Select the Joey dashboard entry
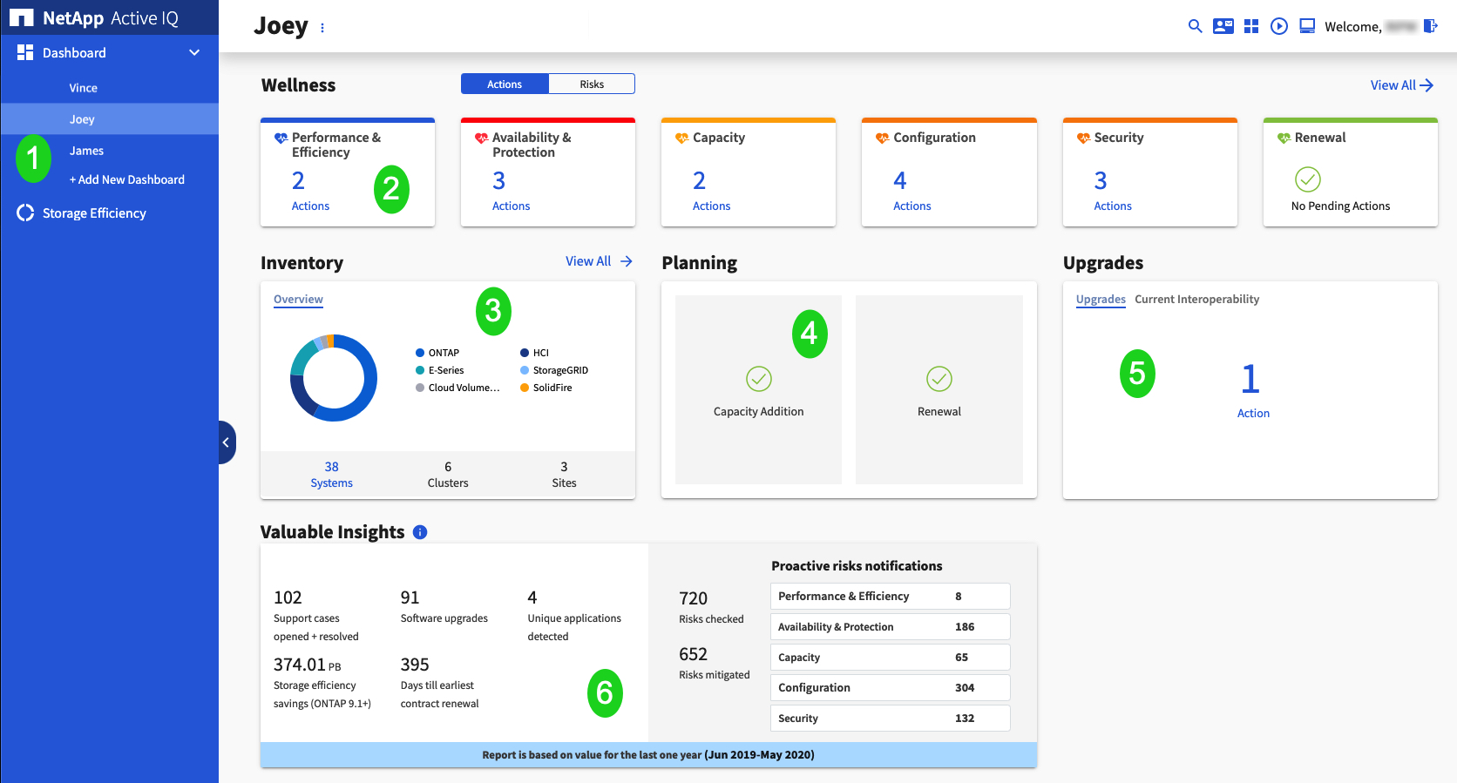1457x783 pixels. [110, 119]
